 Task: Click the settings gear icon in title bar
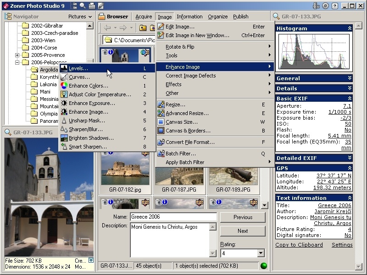click(x=326, y=5)
